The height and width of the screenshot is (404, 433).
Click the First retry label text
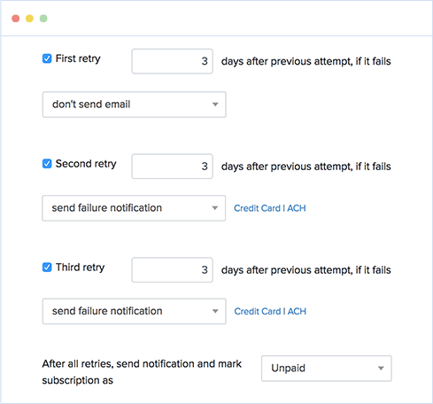tap(78, 58)
